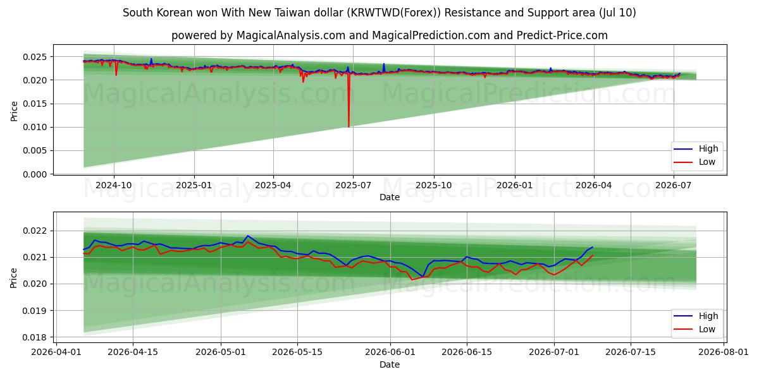Click the 0.000 y-axis tick label

click(35, 174)
